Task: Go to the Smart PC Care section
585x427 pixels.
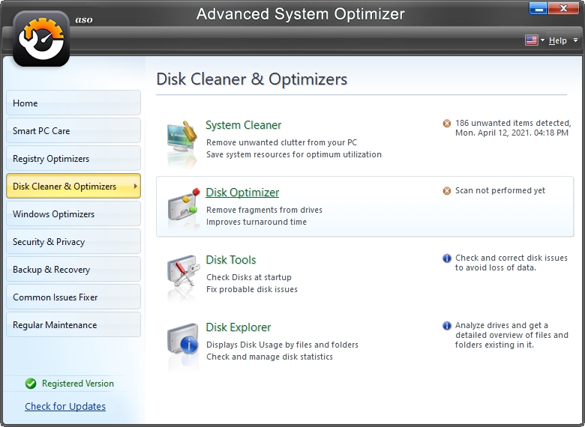Action: pyautogui.click(x=73, y=130)
